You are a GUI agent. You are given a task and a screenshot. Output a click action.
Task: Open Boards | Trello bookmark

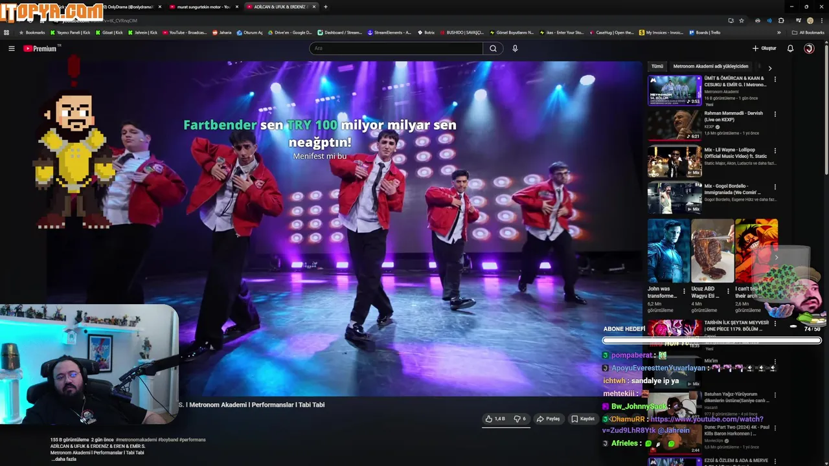[705, 32]
